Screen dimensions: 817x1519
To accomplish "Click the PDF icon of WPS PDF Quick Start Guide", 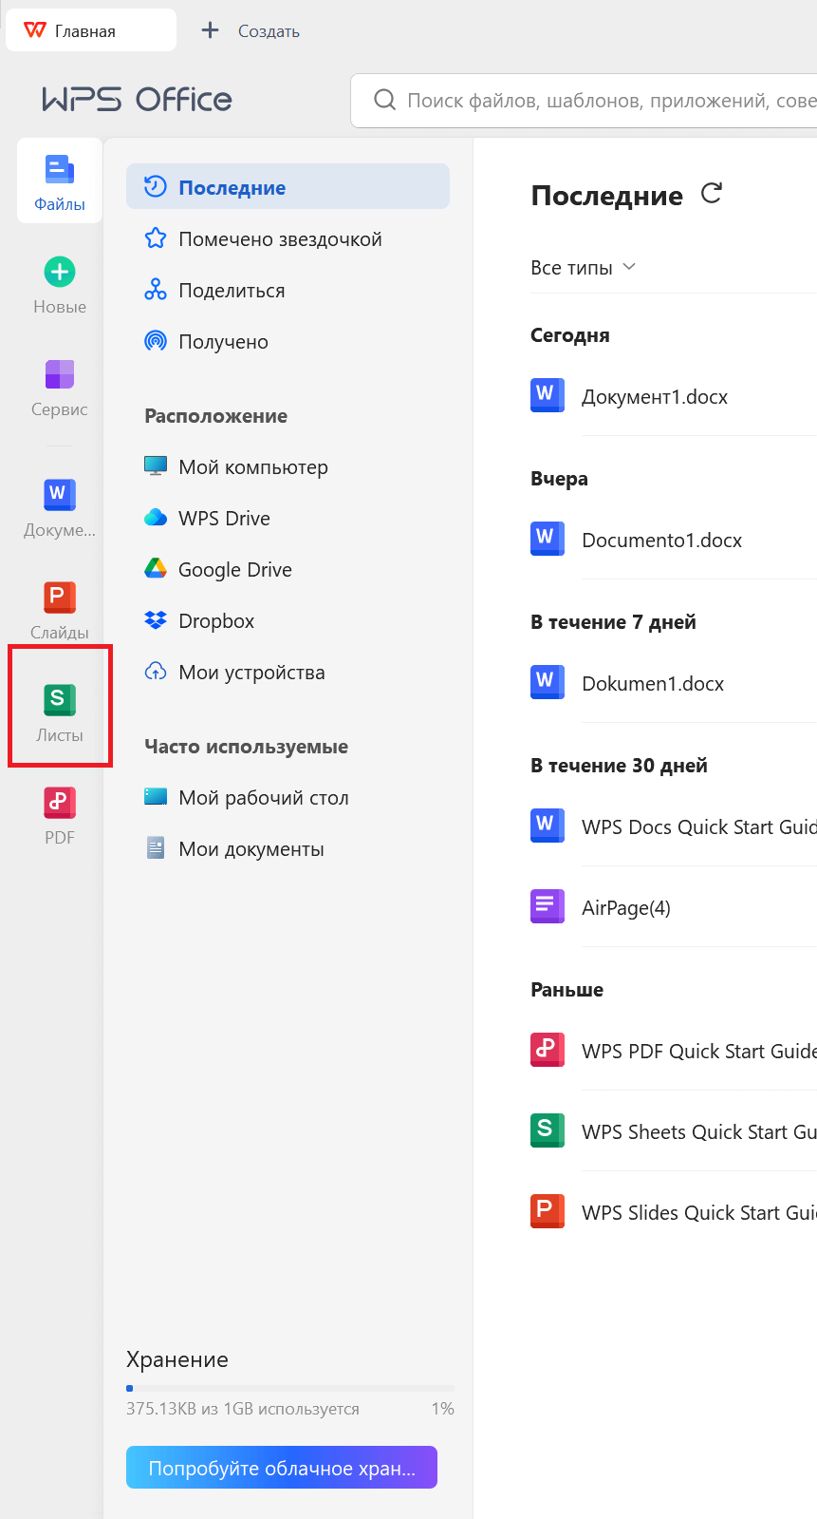I will 548,1050.
